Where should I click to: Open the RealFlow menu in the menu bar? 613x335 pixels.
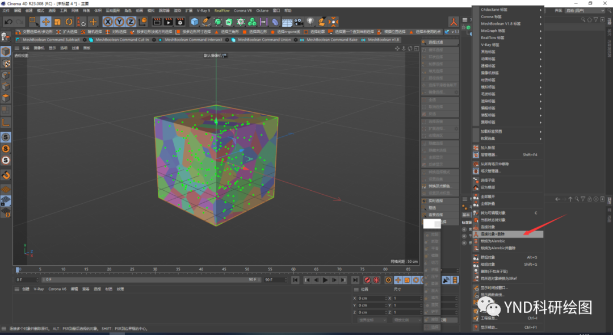222,11
